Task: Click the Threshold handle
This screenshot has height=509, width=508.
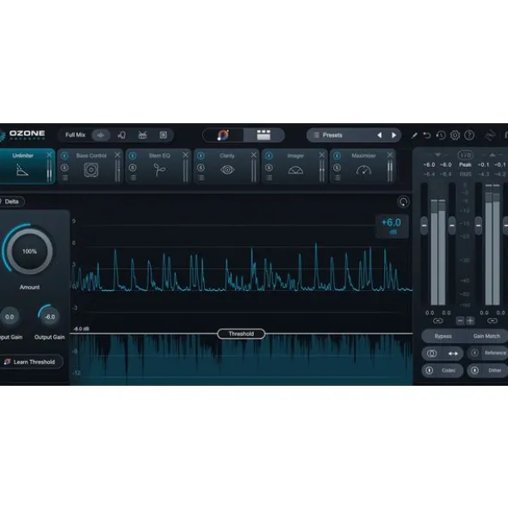Action: pyautogui.click(x=241, y=333)
